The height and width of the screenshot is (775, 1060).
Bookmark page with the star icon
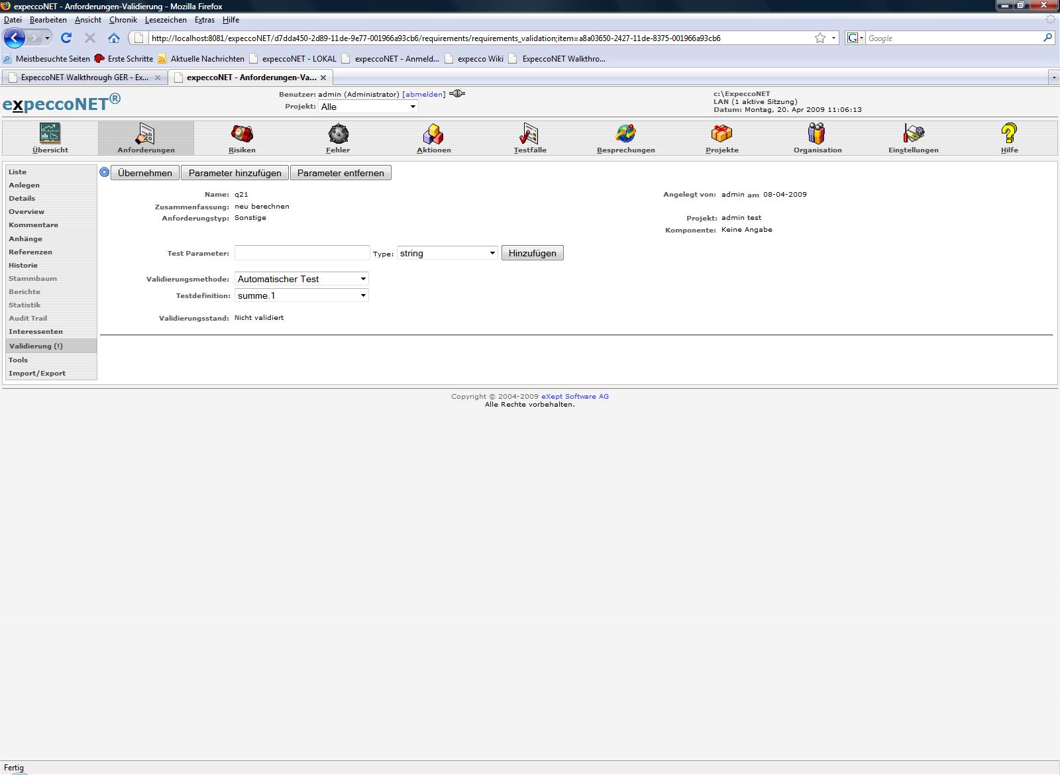pos(820,38)
